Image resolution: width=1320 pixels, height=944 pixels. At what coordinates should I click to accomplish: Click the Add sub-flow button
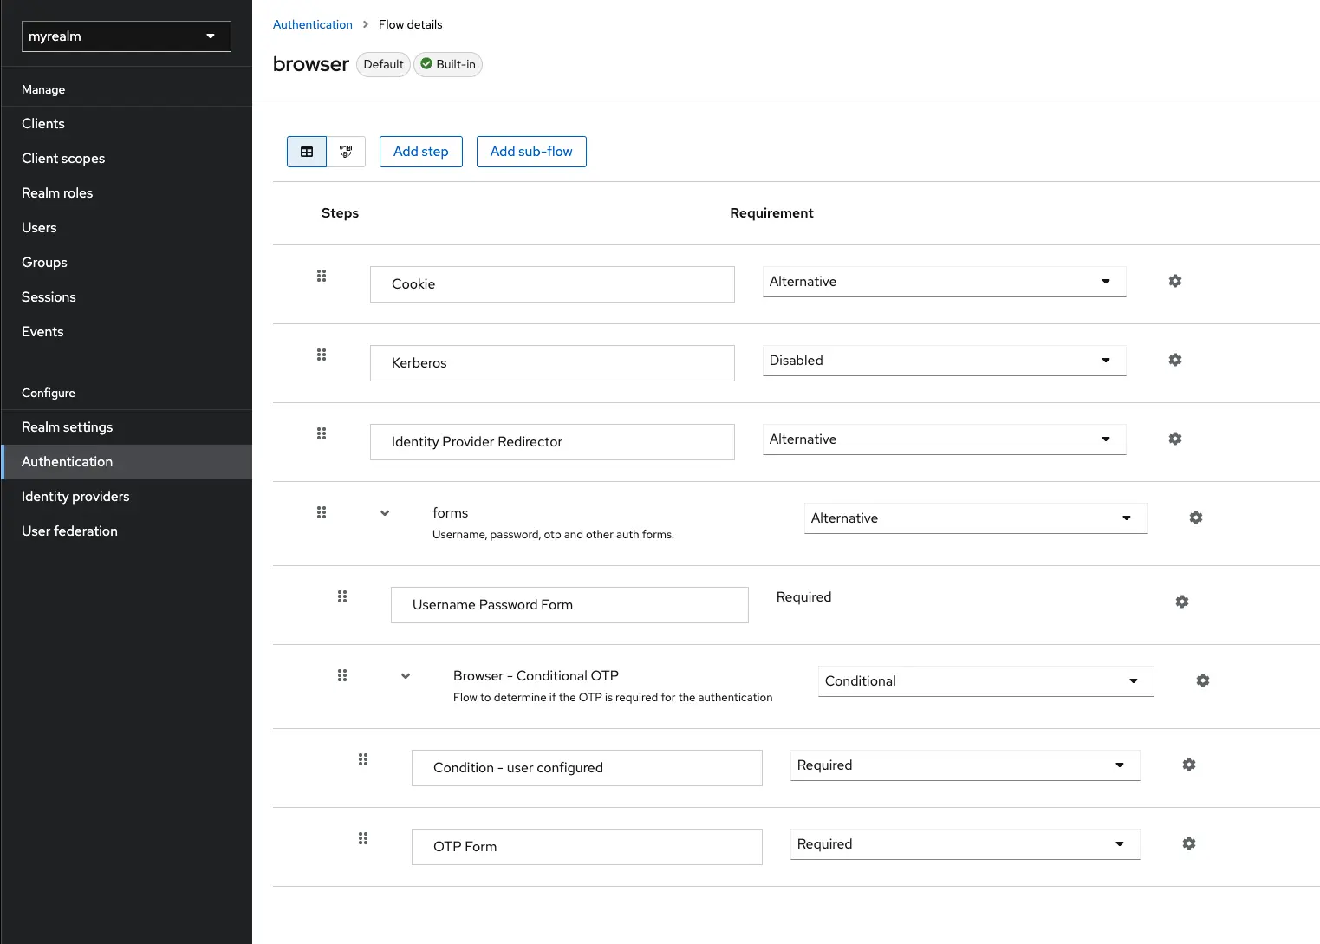(x=531, y=151)
